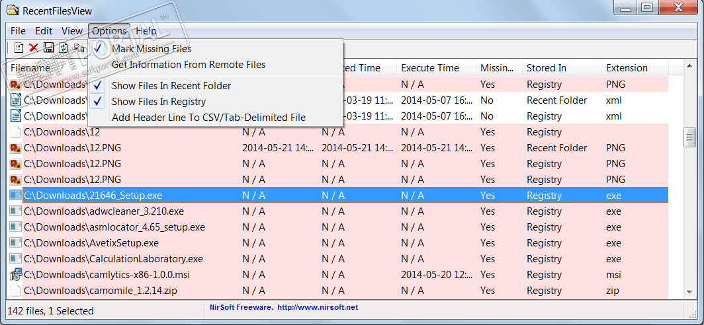Toggle Show Files In Recent Folder
The image size is (704, 325).
171,86
